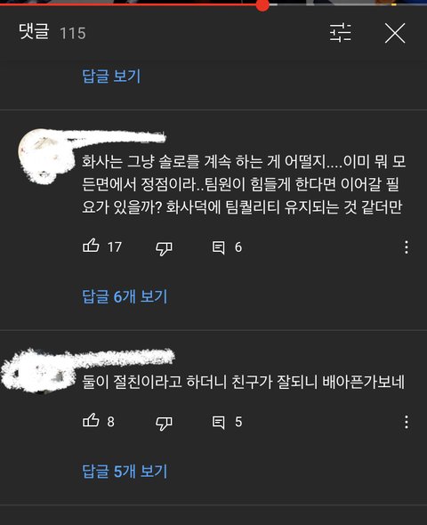Click the 화사는 그냥 솔로를 comment text

click(x=244, y=184)
